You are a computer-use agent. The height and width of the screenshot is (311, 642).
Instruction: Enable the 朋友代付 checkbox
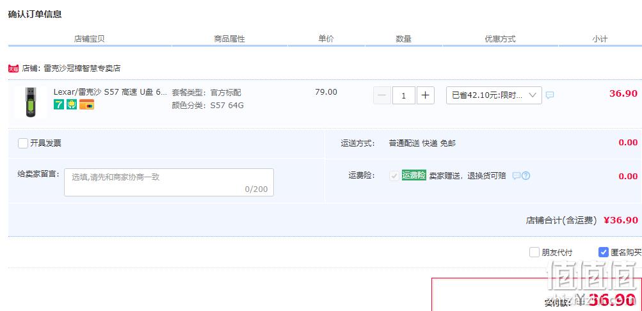[534, 252]
